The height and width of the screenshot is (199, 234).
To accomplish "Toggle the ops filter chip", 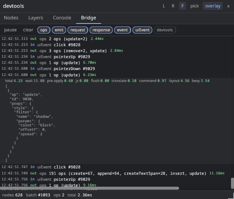I will [x=44, y=30].
